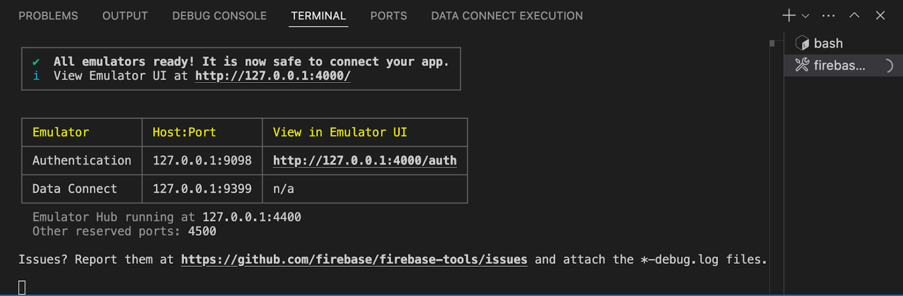Close the panel with the X icon
The height and width of the screenshot is (296, 903).
(x=880, y=16)
